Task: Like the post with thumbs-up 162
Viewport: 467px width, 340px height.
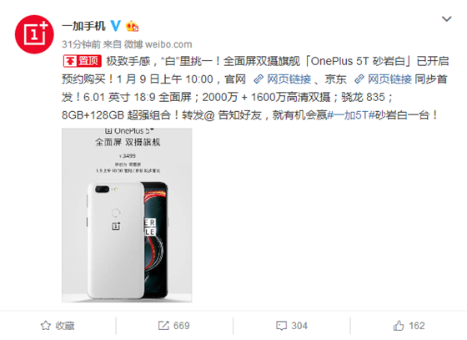Action: (399, 326)
